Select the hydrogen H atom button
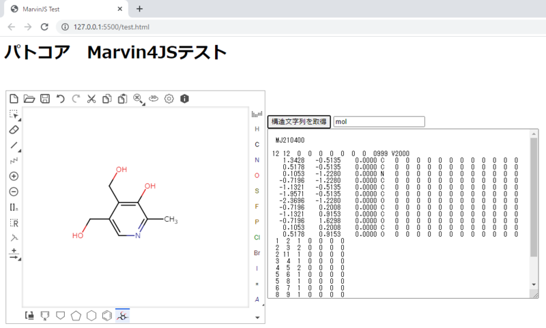 (257, 129)
